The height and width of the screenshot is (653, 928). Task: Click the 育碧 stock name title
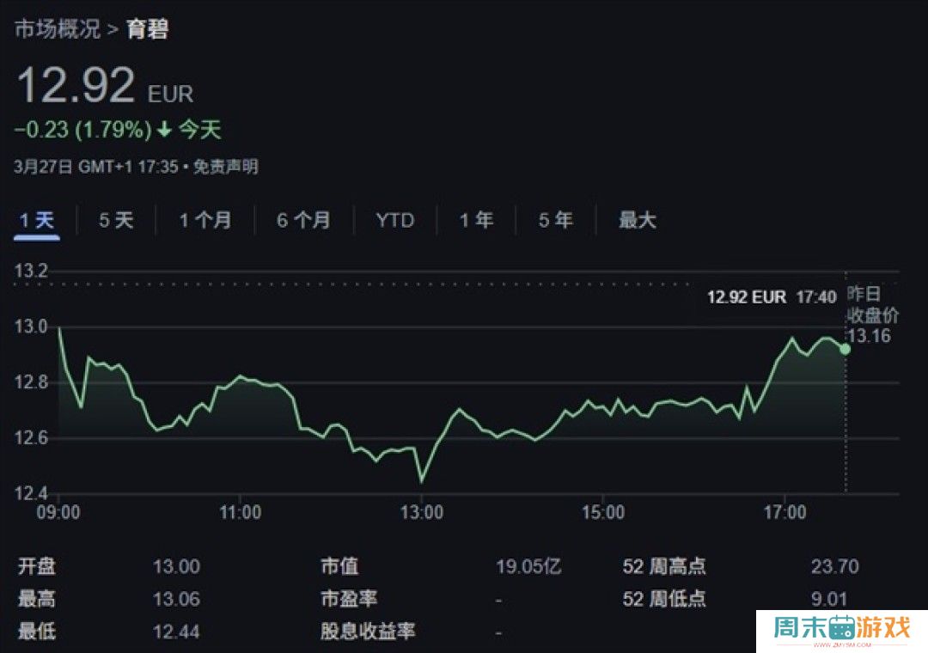148,29
